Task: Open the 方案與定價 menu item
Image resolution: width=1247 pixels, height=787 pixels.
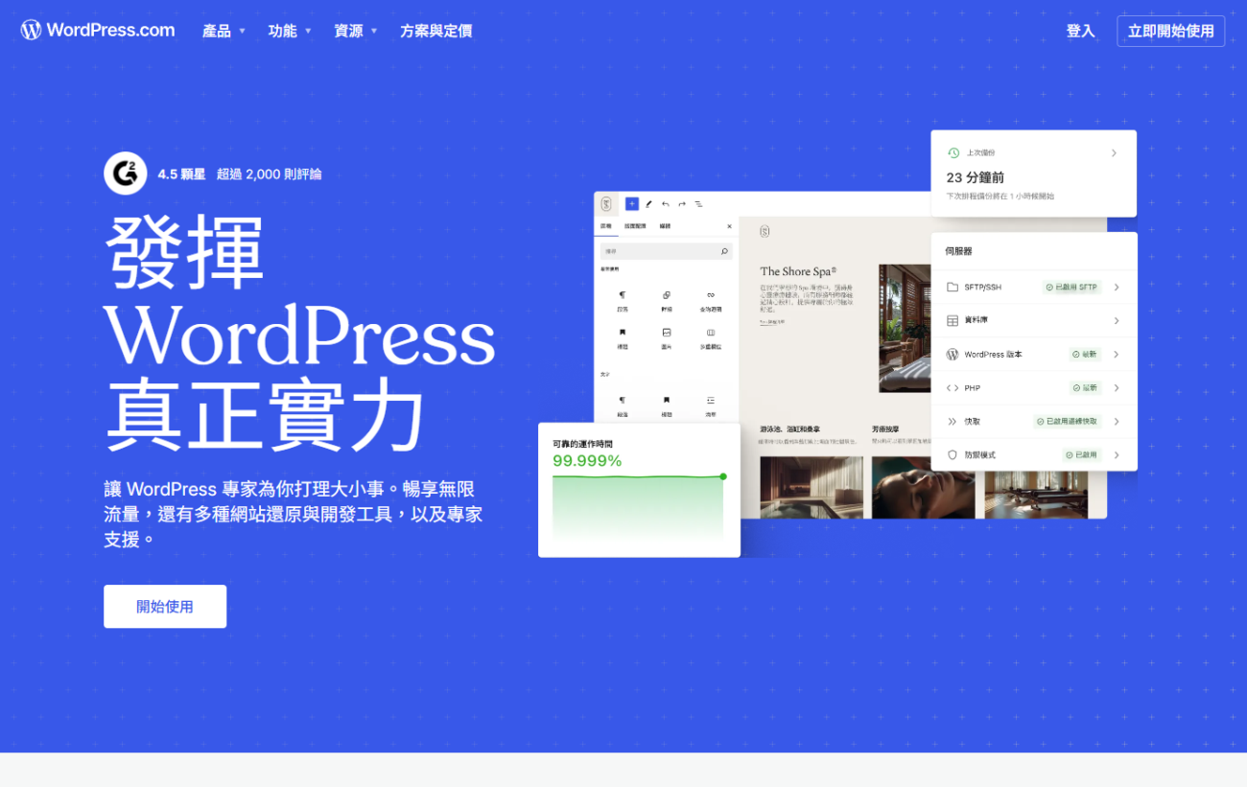Action: 436,31
